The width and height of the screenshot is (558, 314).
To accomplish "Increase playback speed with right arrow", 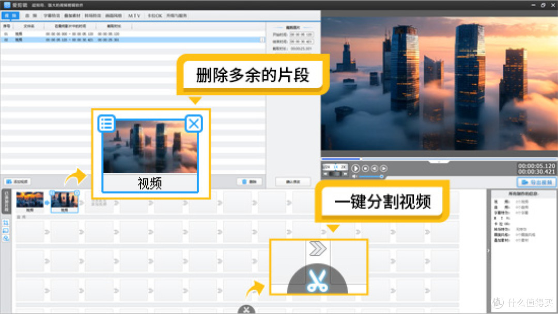I will click(x=345, y=174).
